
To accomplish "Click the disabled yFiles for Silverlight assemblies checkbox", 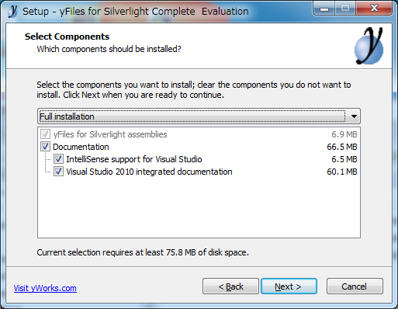I will pyautogui.click(x=45, y=134).
